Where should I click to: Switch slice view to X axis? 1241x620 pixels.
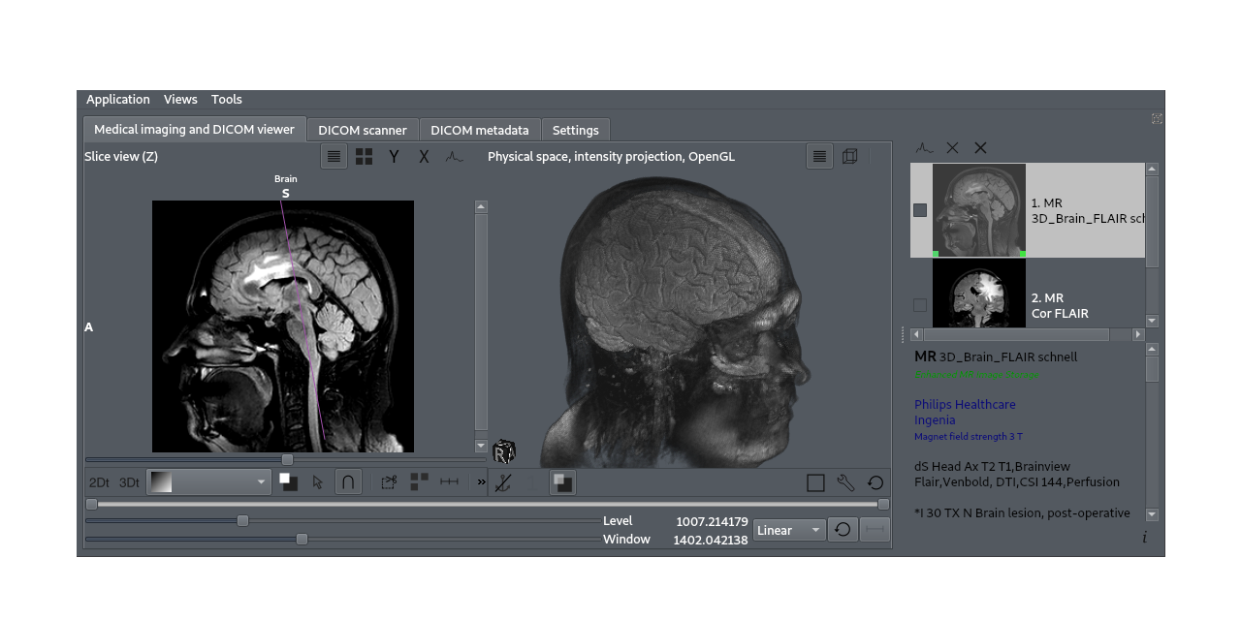(x=424, y=156)
